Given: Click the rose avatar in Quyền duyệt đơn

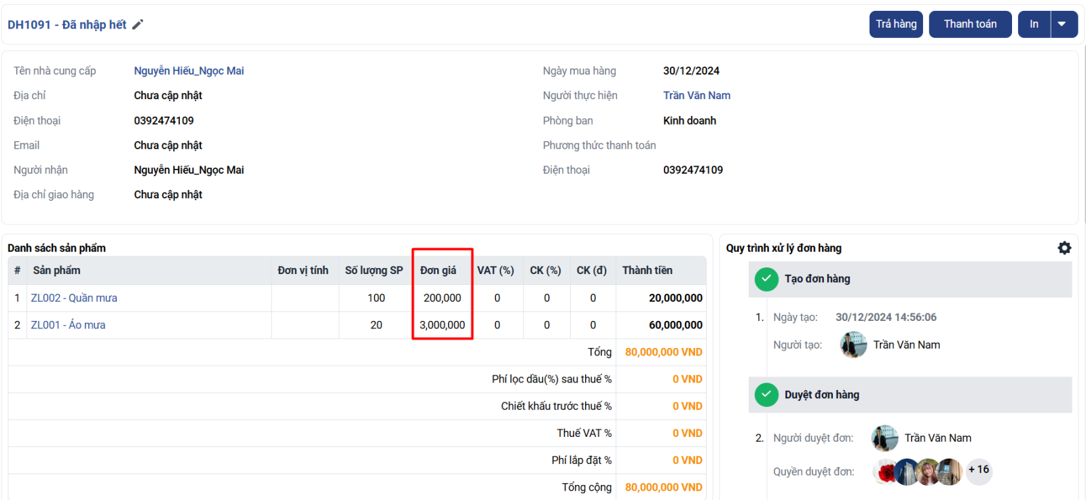Looking at the screenshot, I should point(886,472).
